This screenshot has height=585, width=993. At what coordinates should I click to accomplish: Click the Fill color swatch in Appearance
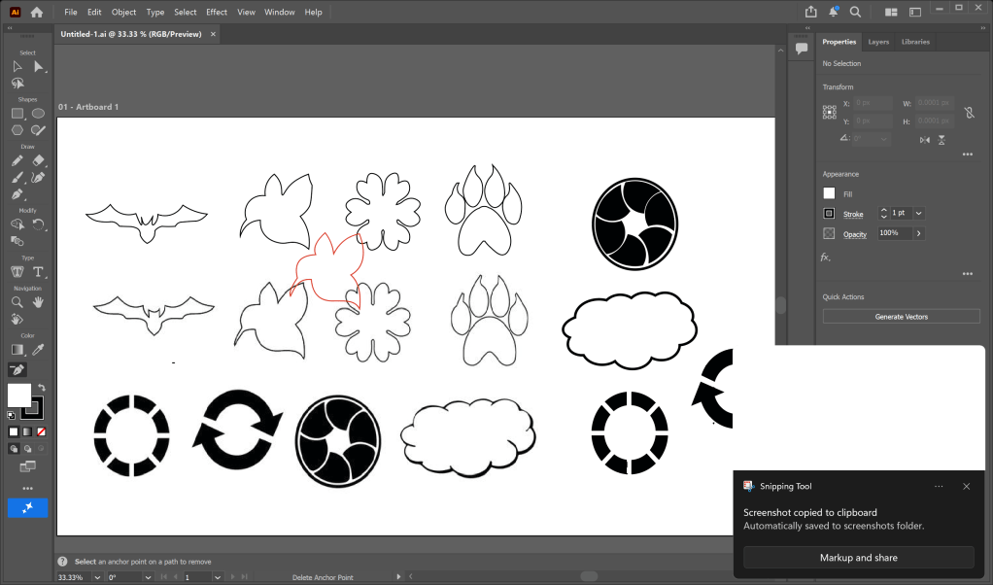pyautogui.click(x=829, y=194)
